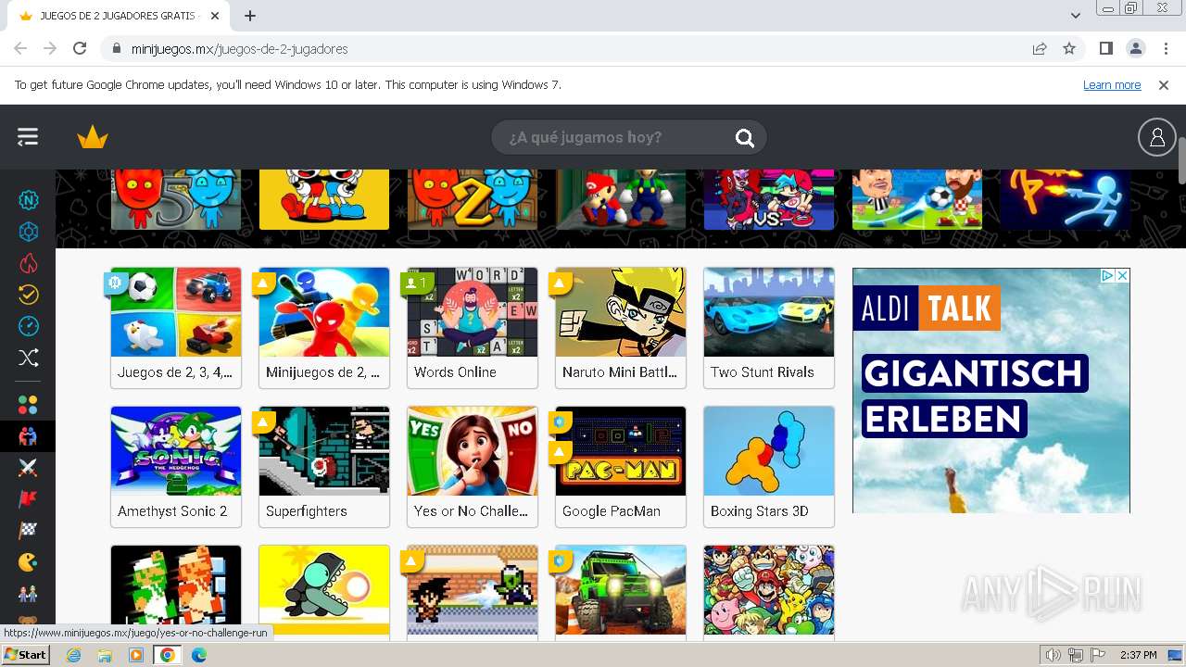Open the blue compass sidebar icon
Image resolution: width=1186 pixels, height=667 pixels.
pyautogui.click(x=29, y=326)
